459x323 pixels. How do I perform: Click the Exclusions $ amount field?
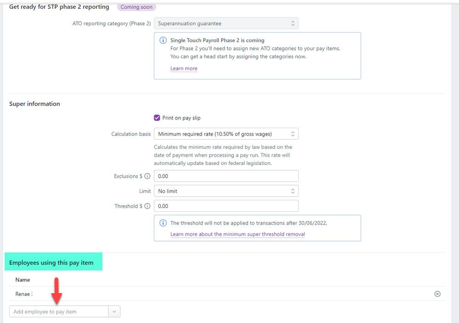coord(226,176)
